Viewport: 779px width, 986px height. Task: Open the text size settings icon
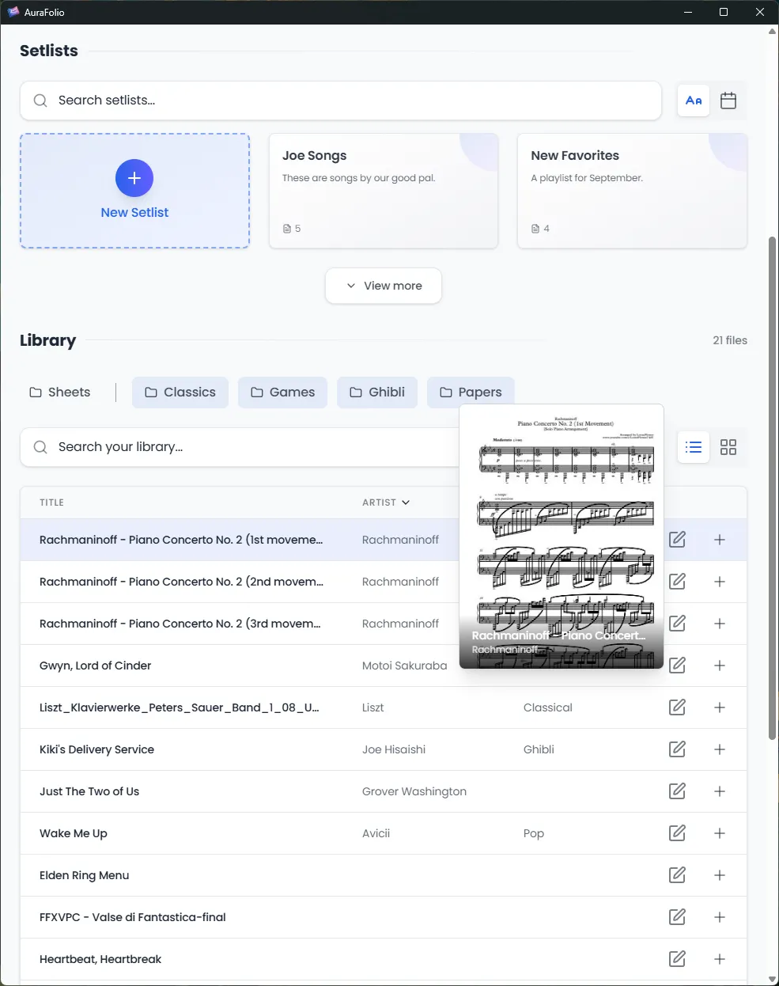coord(694,100)
